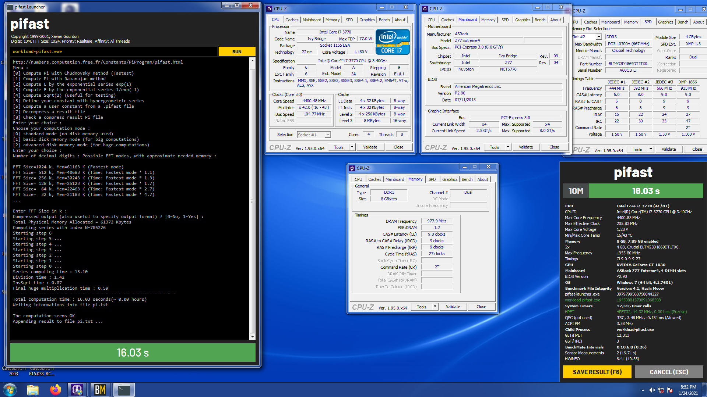Image resolution: width=707 pixels, height=397 pixels.
Task: Click Validate in the first CPU-Z window
Action: (370, 147)
